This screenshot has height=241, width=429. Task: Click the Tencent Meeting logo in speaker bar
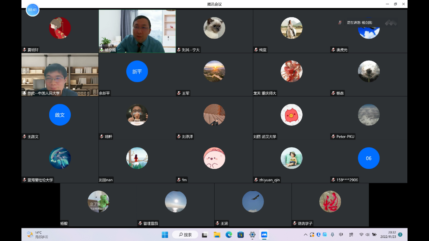(391, 23)
